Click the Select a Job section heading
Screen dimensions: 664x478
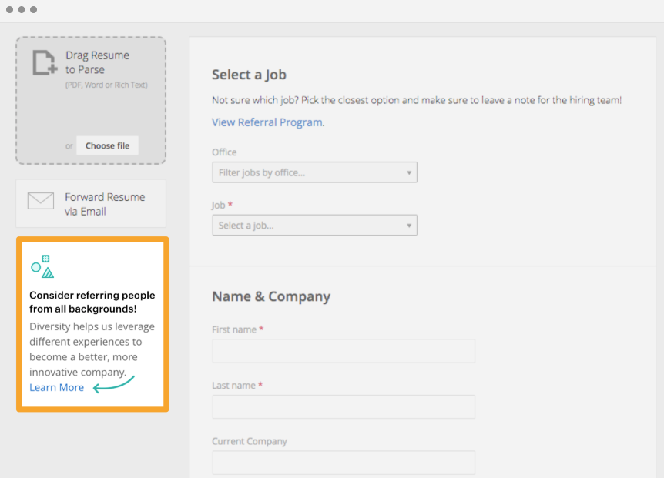249,75
